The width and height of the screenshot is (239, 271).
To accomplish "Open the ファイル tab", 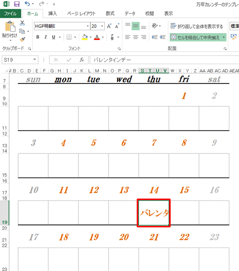I will 11,13.
